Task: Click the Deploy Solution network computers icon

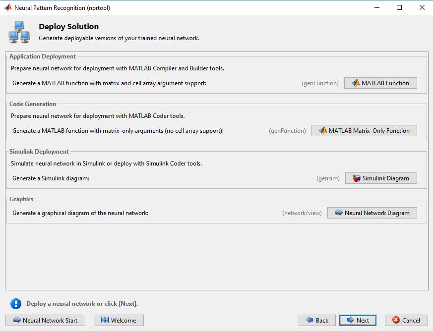Action: (x=19, y=32)
